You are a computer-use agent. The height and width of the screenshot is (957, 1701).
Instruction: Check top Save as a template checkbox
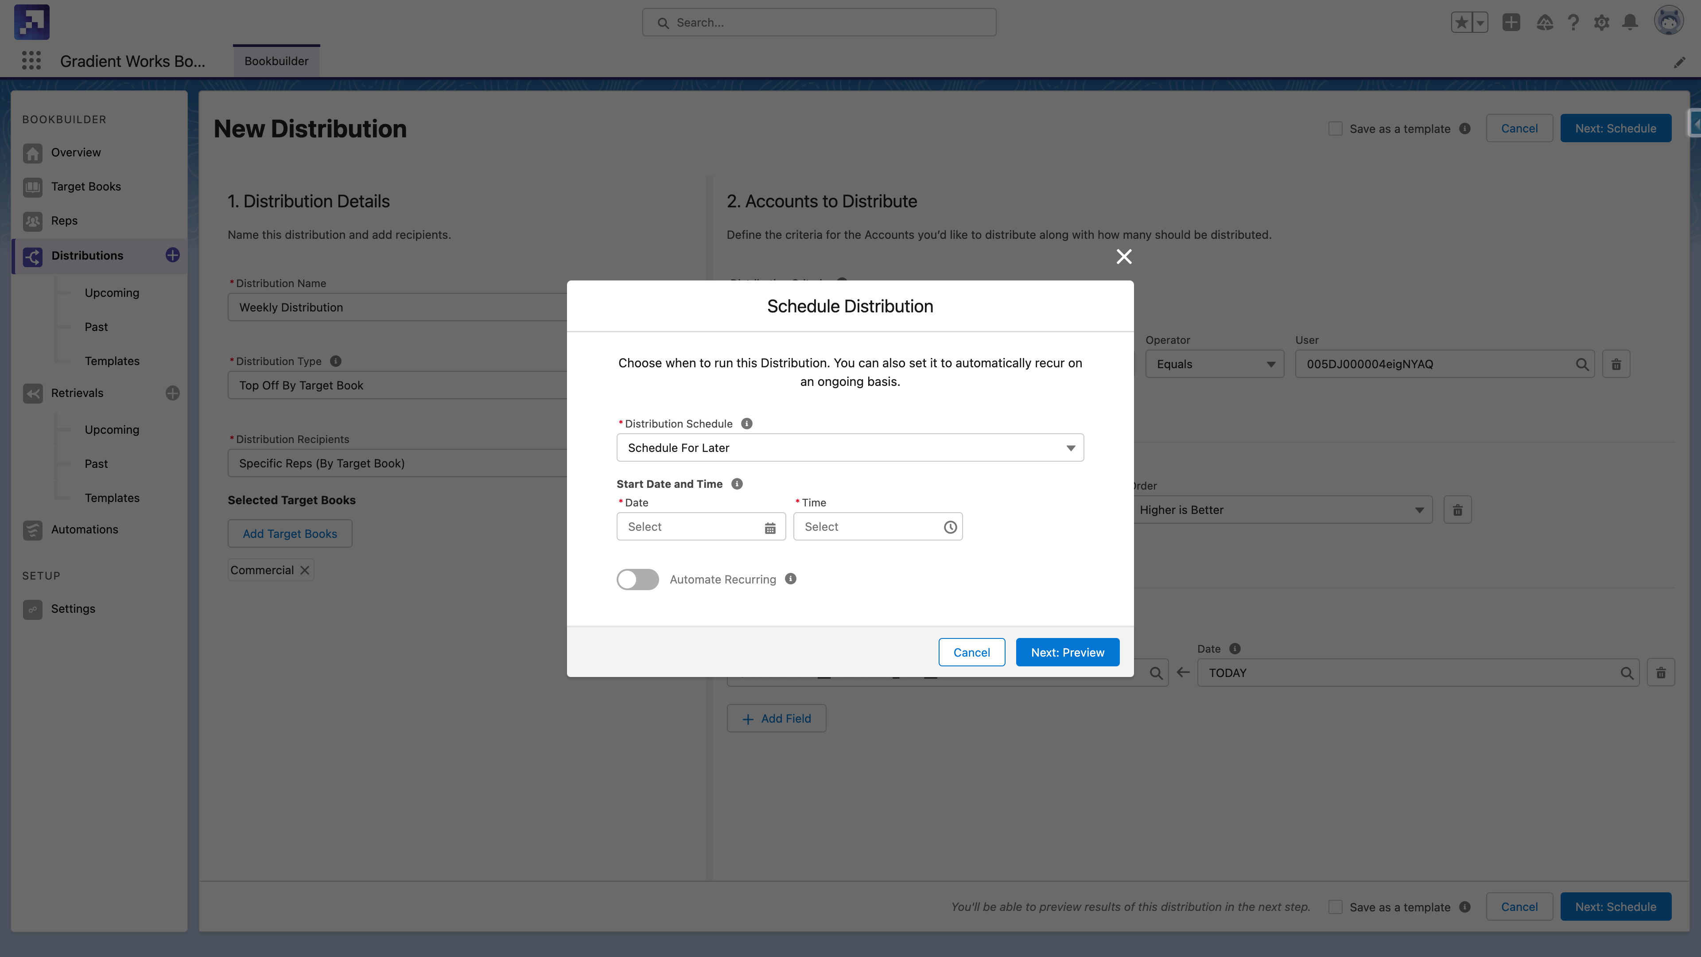click(1335, 129)
